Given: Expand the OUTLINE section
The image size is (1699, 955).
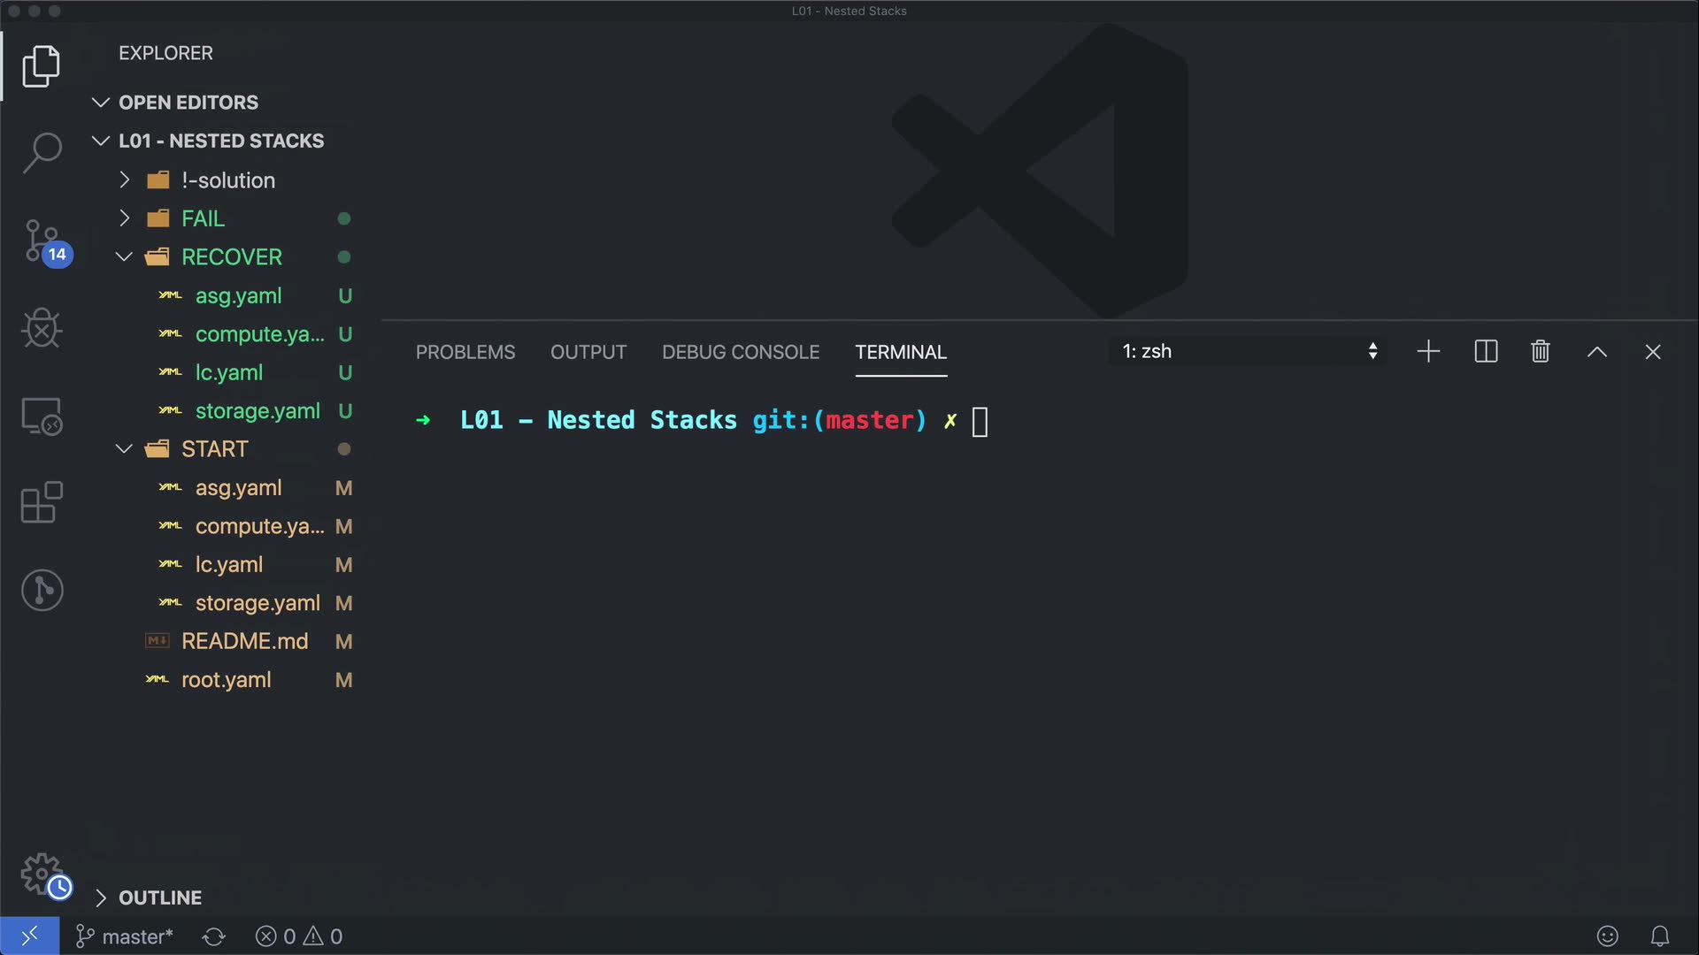Looking at the screenshot, I should click(160, 898).
